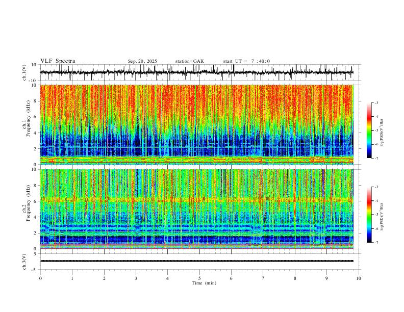Click "3" on the Time (min) axis
The image size is (404, 312).
tap(136, 278)
